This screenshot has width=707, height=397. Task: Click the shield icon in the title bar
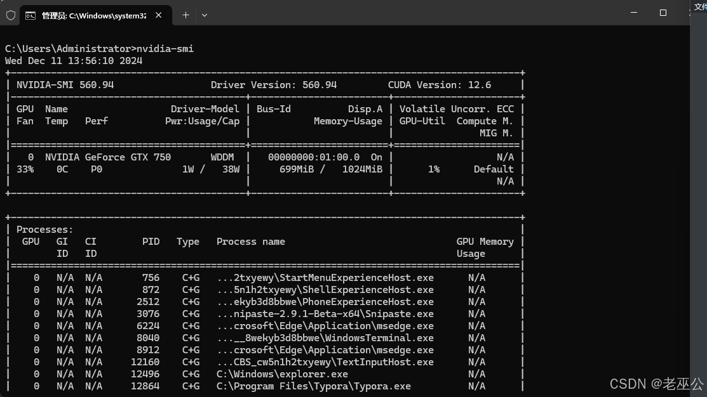pyautogui.click(x=11, y=15)
